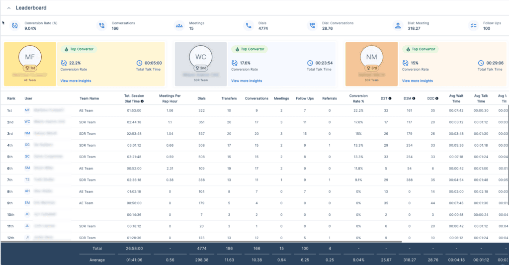
Task: Click the 2nd trophy badge
Action: tap(201, 68)
